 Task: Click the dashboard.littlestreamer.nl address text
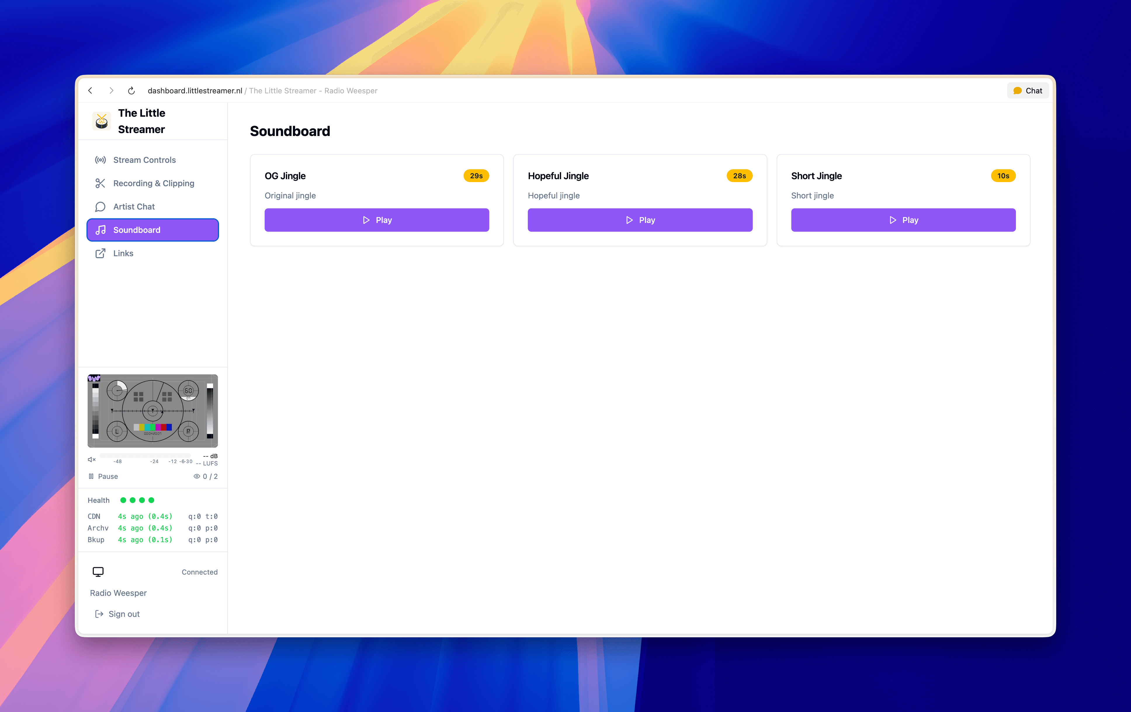pos(195,90)
